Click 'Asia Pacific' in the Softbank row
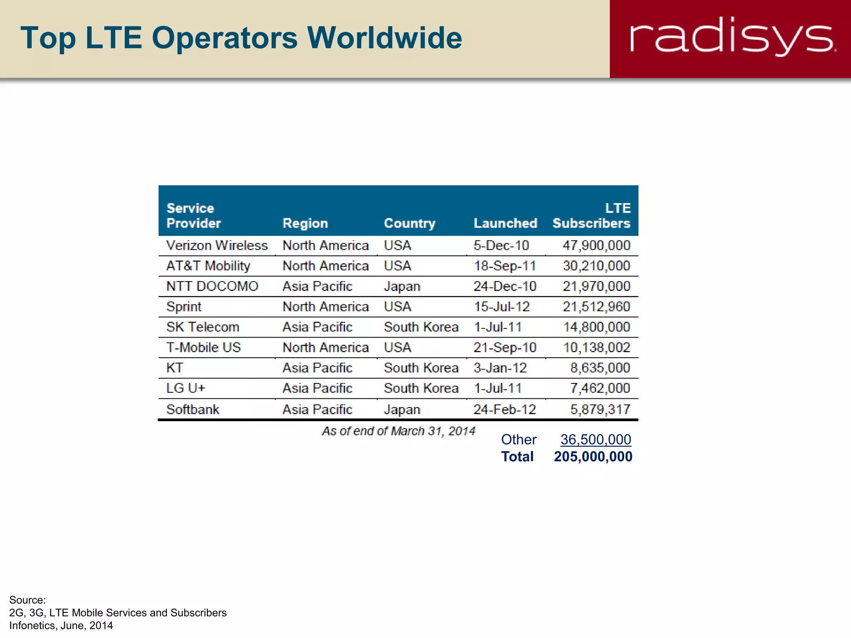 [317, 410]
